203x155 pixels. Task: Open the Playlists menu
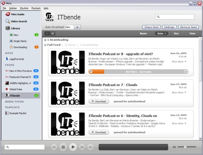tap(24, 8)
